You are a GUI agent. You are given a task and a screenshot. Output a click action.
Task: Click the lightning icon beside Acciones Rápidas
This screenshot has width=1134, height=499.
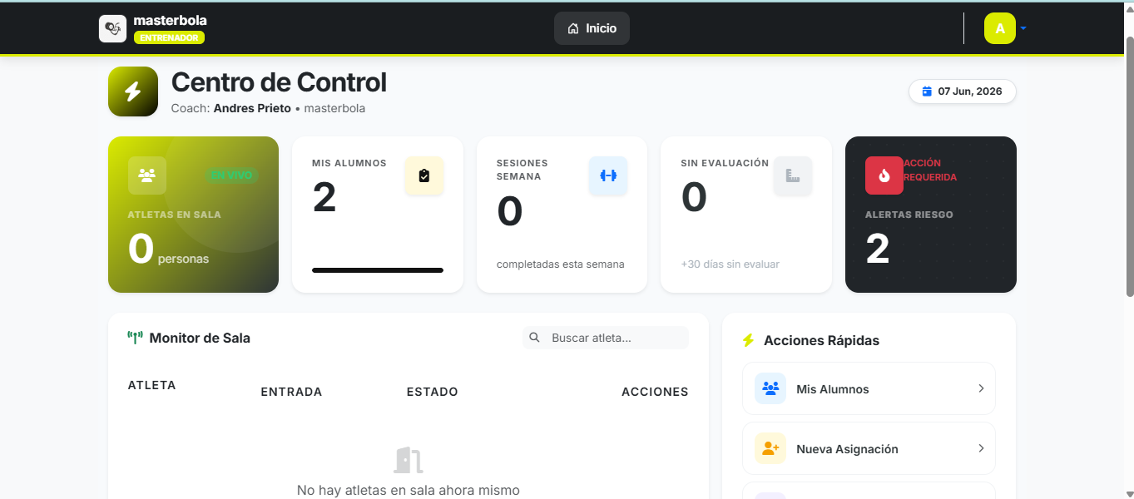tap(748, 340)
